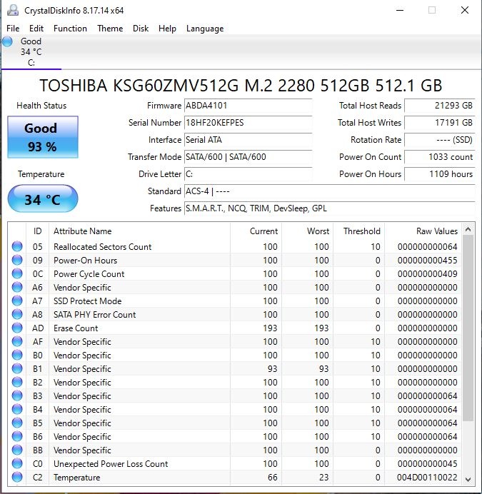
Task: Click status orb for B3 Vendor Specific
Action: pyautogui.click(x=17, y=395)
